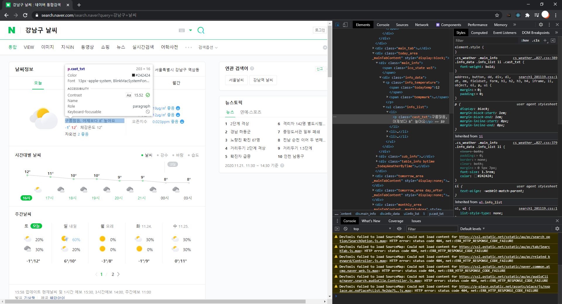Click the Naver search magnifier icon
The image size is (562, 304).
coord(201,30)
